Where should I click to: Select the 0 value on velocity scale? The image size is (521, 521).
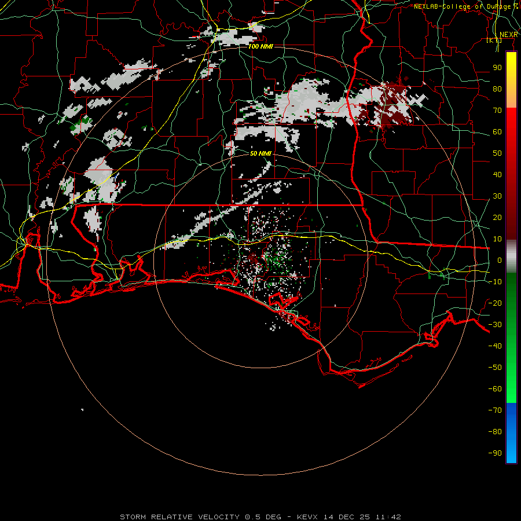[500, 260]
